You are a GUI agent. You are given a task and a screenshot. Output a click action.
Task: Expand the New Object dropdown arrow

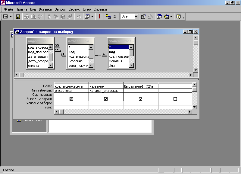pos(171,17)
